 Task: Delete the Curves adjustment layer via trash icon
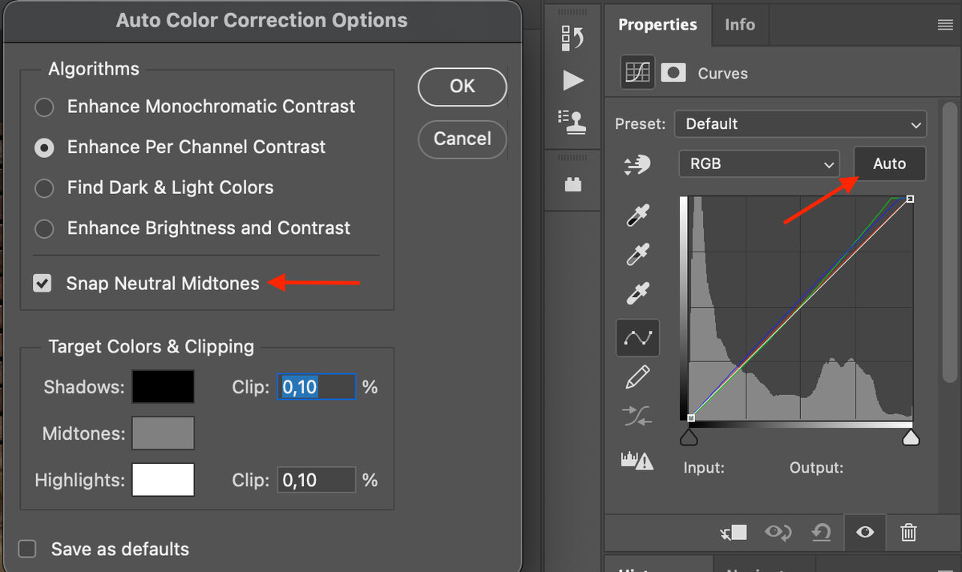[908, 532]
